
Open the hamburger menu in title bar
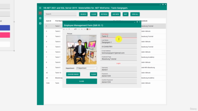coord(40,8)
